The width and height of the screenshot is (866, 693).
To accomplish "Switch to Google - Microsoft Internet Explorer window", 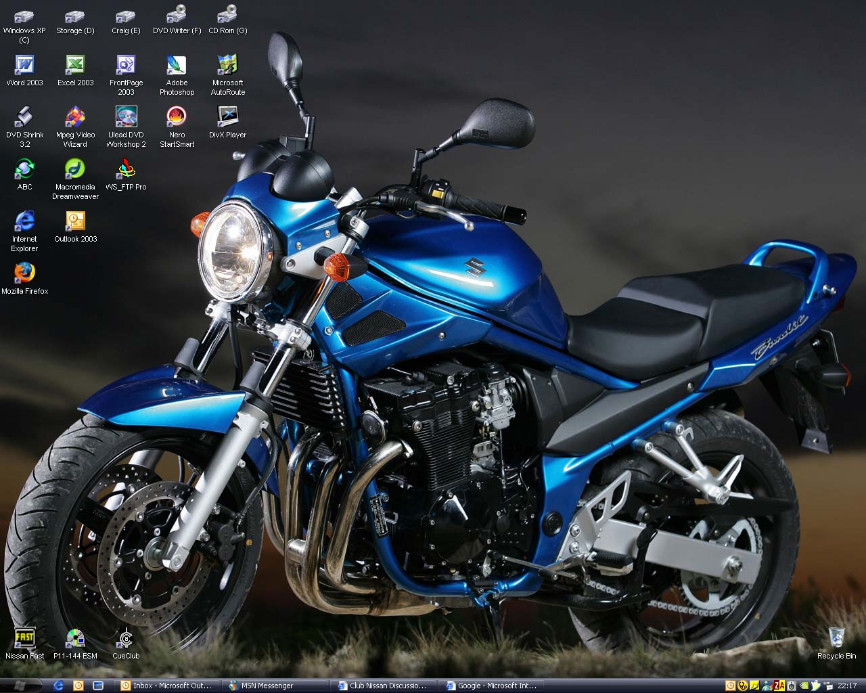I will (x=491, y=686).
